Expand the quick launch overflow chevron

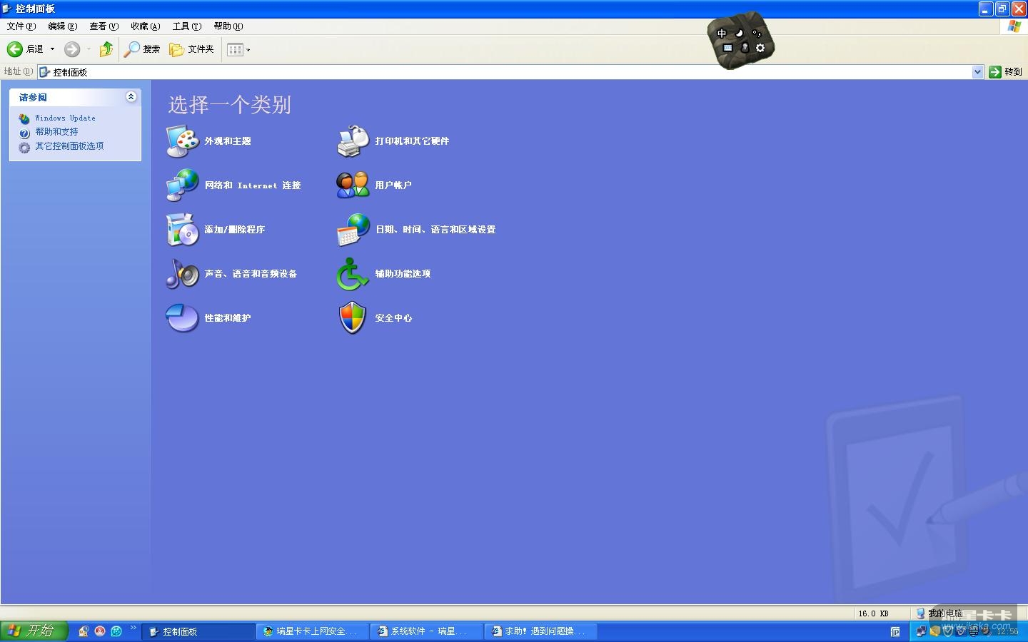pyautogui.click(x=133, y=628)
